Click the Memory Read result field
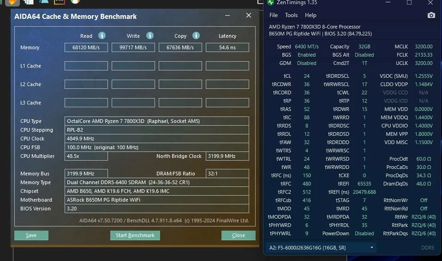442x261 pixels. pyautogui.click(x=86, y=47)
